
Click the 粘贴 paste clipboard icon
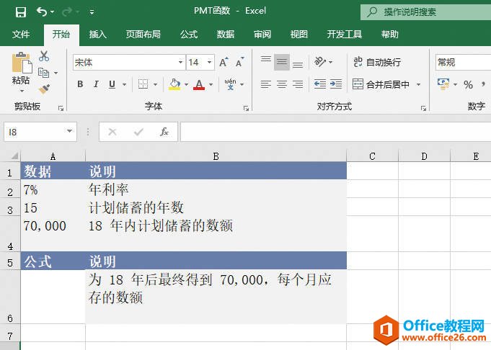(x=22, y=63)
